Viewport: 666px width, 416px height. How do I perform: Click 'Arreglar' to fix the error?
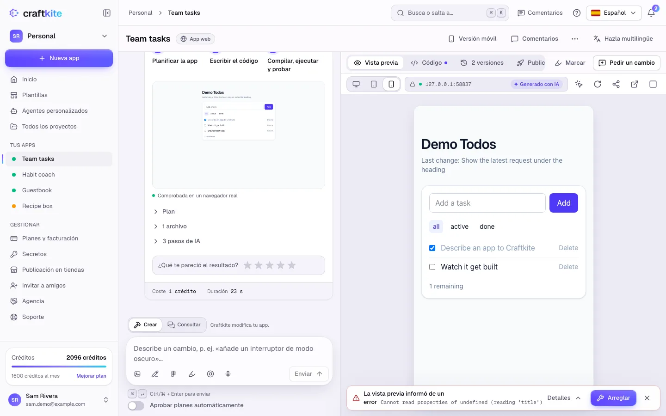point(613,398)
